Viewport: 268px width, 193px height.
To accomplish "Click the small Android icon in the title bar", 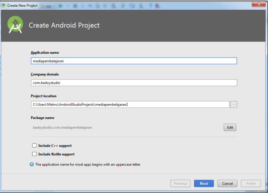I will point(3,5).
